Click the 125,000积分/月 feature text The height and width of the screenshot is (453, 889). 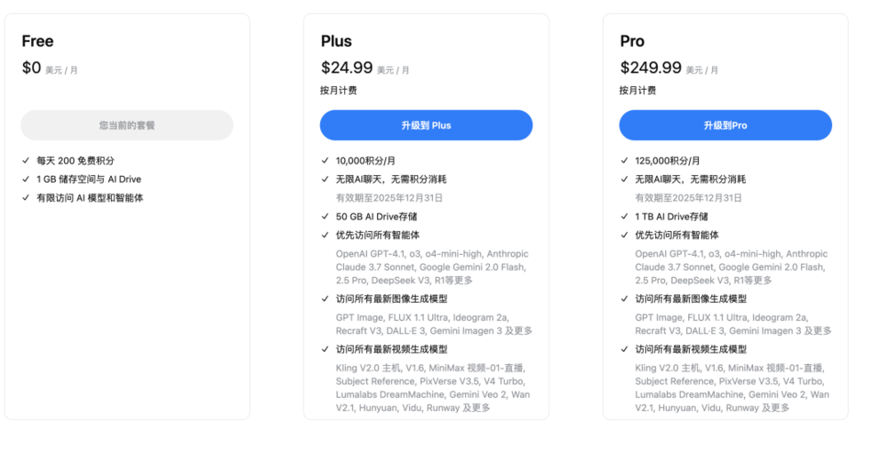(x=667, y=161)
